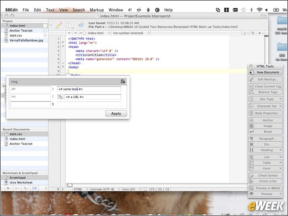The width and height of the screenshot is (288, 216).
Task: Run Check Links
Action: (265, 181)
